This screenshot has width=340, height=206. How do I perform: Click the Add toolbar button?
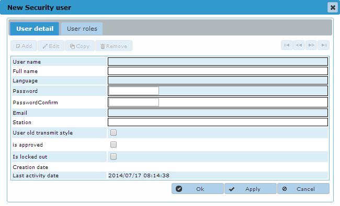(x=24, y=46)
